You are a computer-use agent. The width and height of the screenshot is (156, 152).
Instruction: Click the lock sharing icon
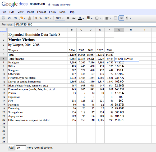pyautogui.click(x=49, y=5)
